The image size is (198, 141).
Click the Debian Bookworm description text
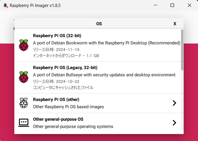(x=107, y=43)
